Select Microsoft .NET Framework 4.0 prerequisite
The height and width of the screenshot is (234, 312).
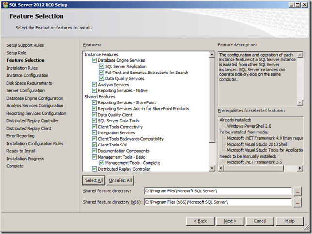pos(265,138)
